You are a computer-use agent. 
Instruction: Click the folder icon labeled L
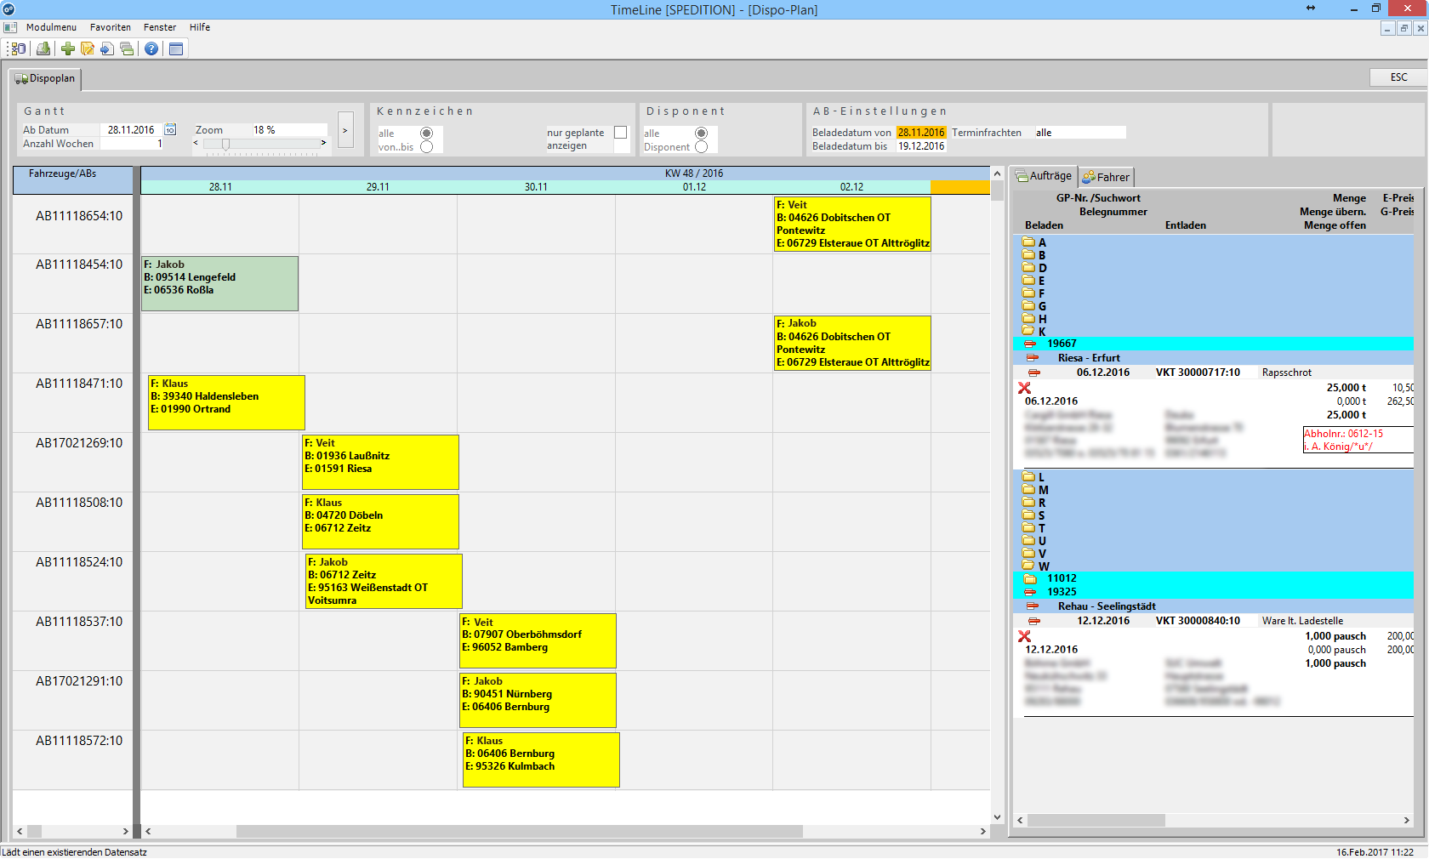1028,477
